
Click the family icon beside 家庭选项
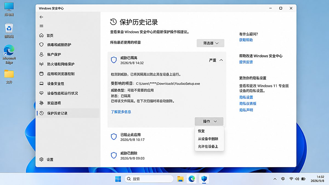41,103
